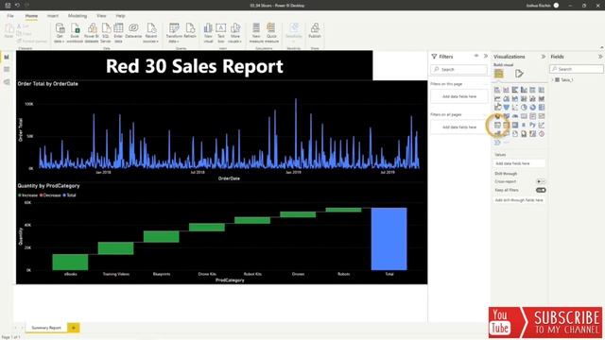The width and height of the screenshot is (605, 340).
Task: Create a New measure
Action: [256, 33]
